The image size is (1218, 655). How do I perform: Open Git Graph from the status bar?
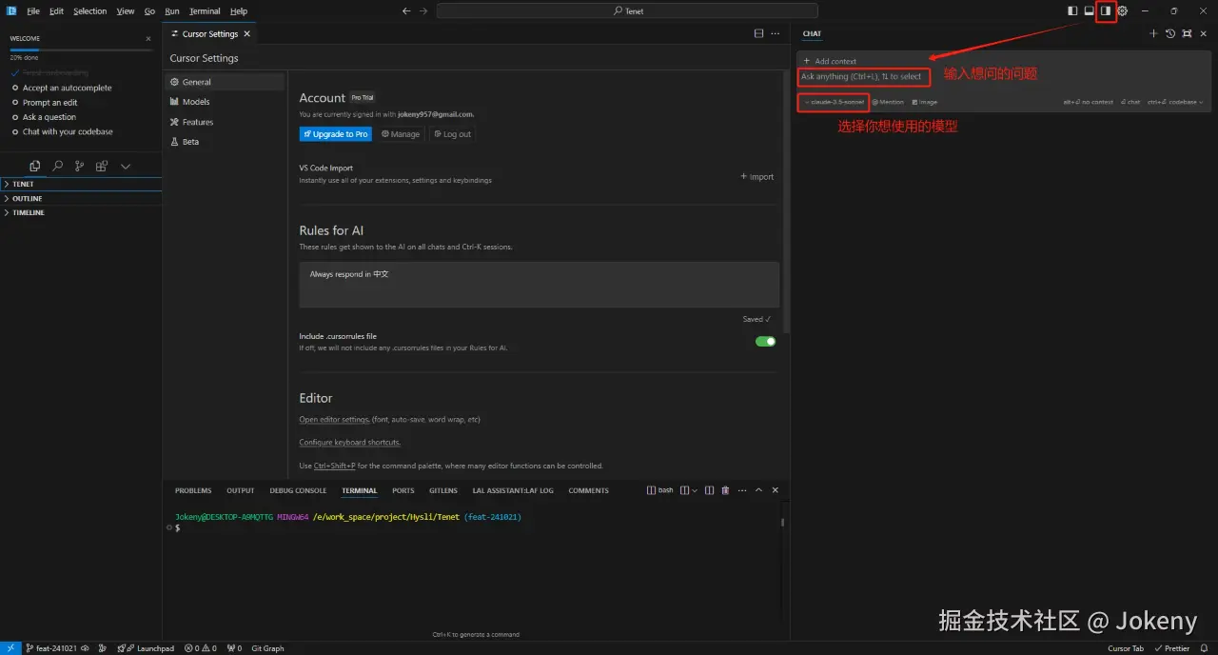[x=267, y=648]
